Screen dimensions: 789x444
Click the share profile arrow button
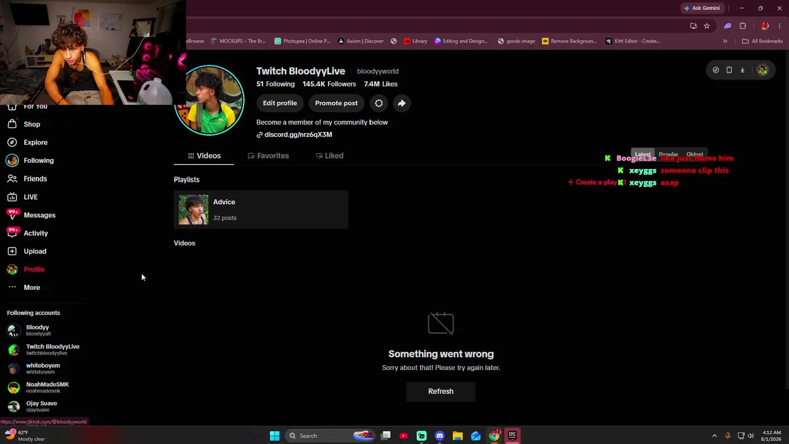coord(401,103)
